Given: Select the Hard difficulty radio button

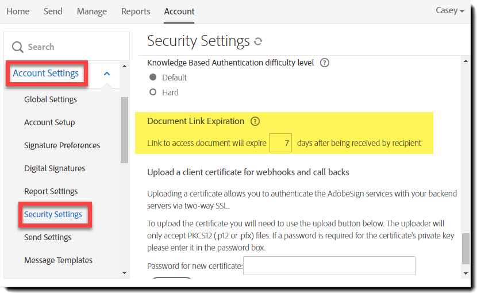Looking at the screenshot, I should [x=153, y=92].
